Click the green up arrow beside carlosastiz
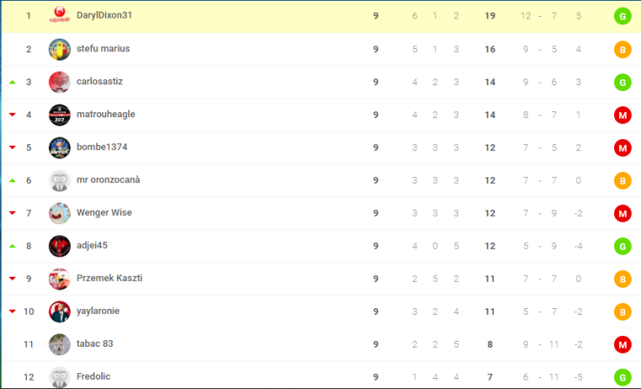641x389 pixels. pyautogui.click(x=13, y=82)
